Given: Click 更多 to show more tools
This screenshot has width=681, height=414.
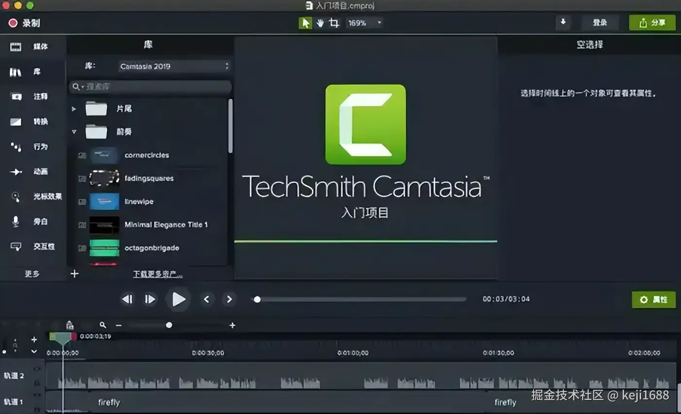Looking at the screenshot, I should (x=32, y=274).
